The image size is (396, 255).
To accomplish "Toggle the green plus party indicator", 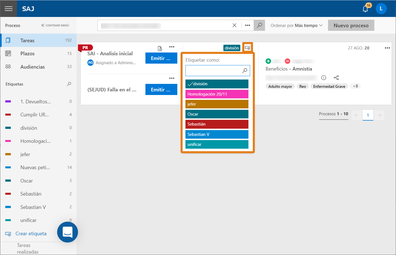I will pos(268,61).
